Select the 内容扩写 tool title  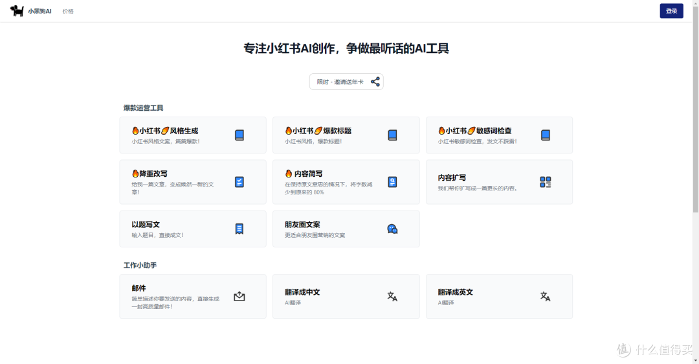point(452,177)
